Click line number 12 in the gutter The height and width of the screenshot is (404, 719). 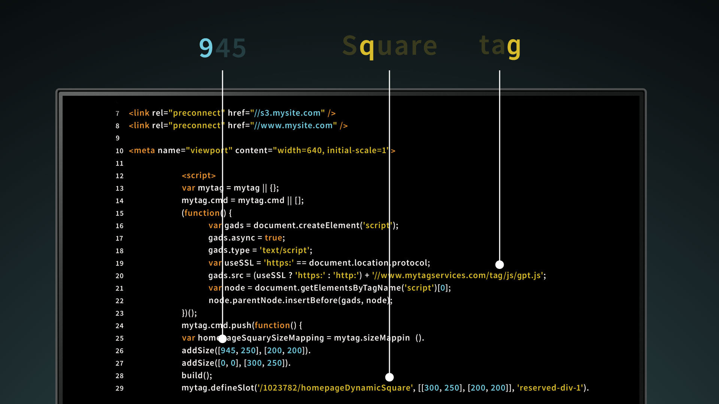[x=119, y=176]
